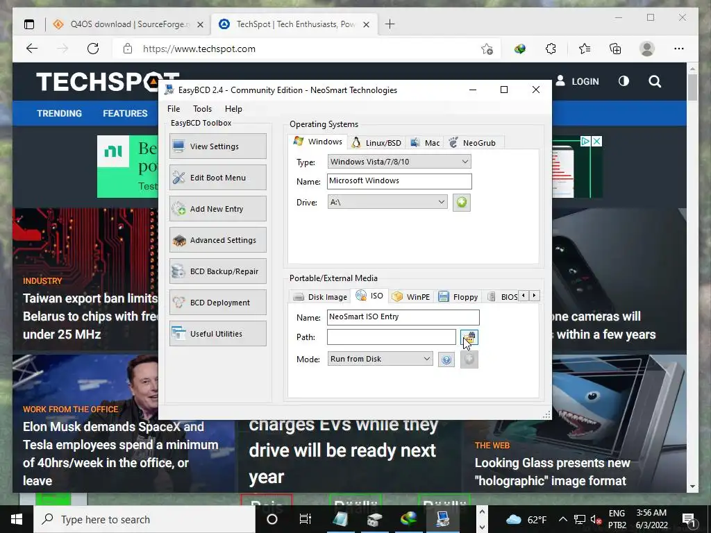
Task: Refresh the TechSpot page
Action: tap(93, 49)
